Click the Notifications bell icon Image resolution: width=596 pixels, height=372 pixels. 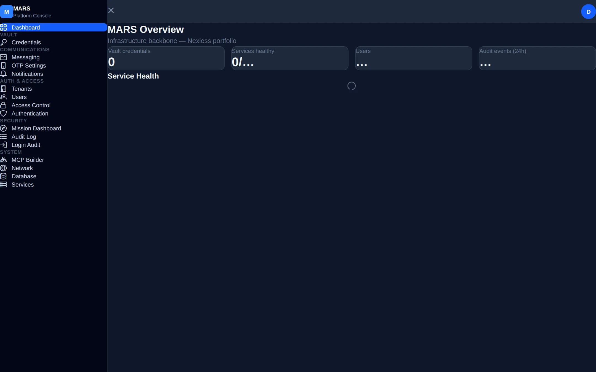[x=3, y=74]
